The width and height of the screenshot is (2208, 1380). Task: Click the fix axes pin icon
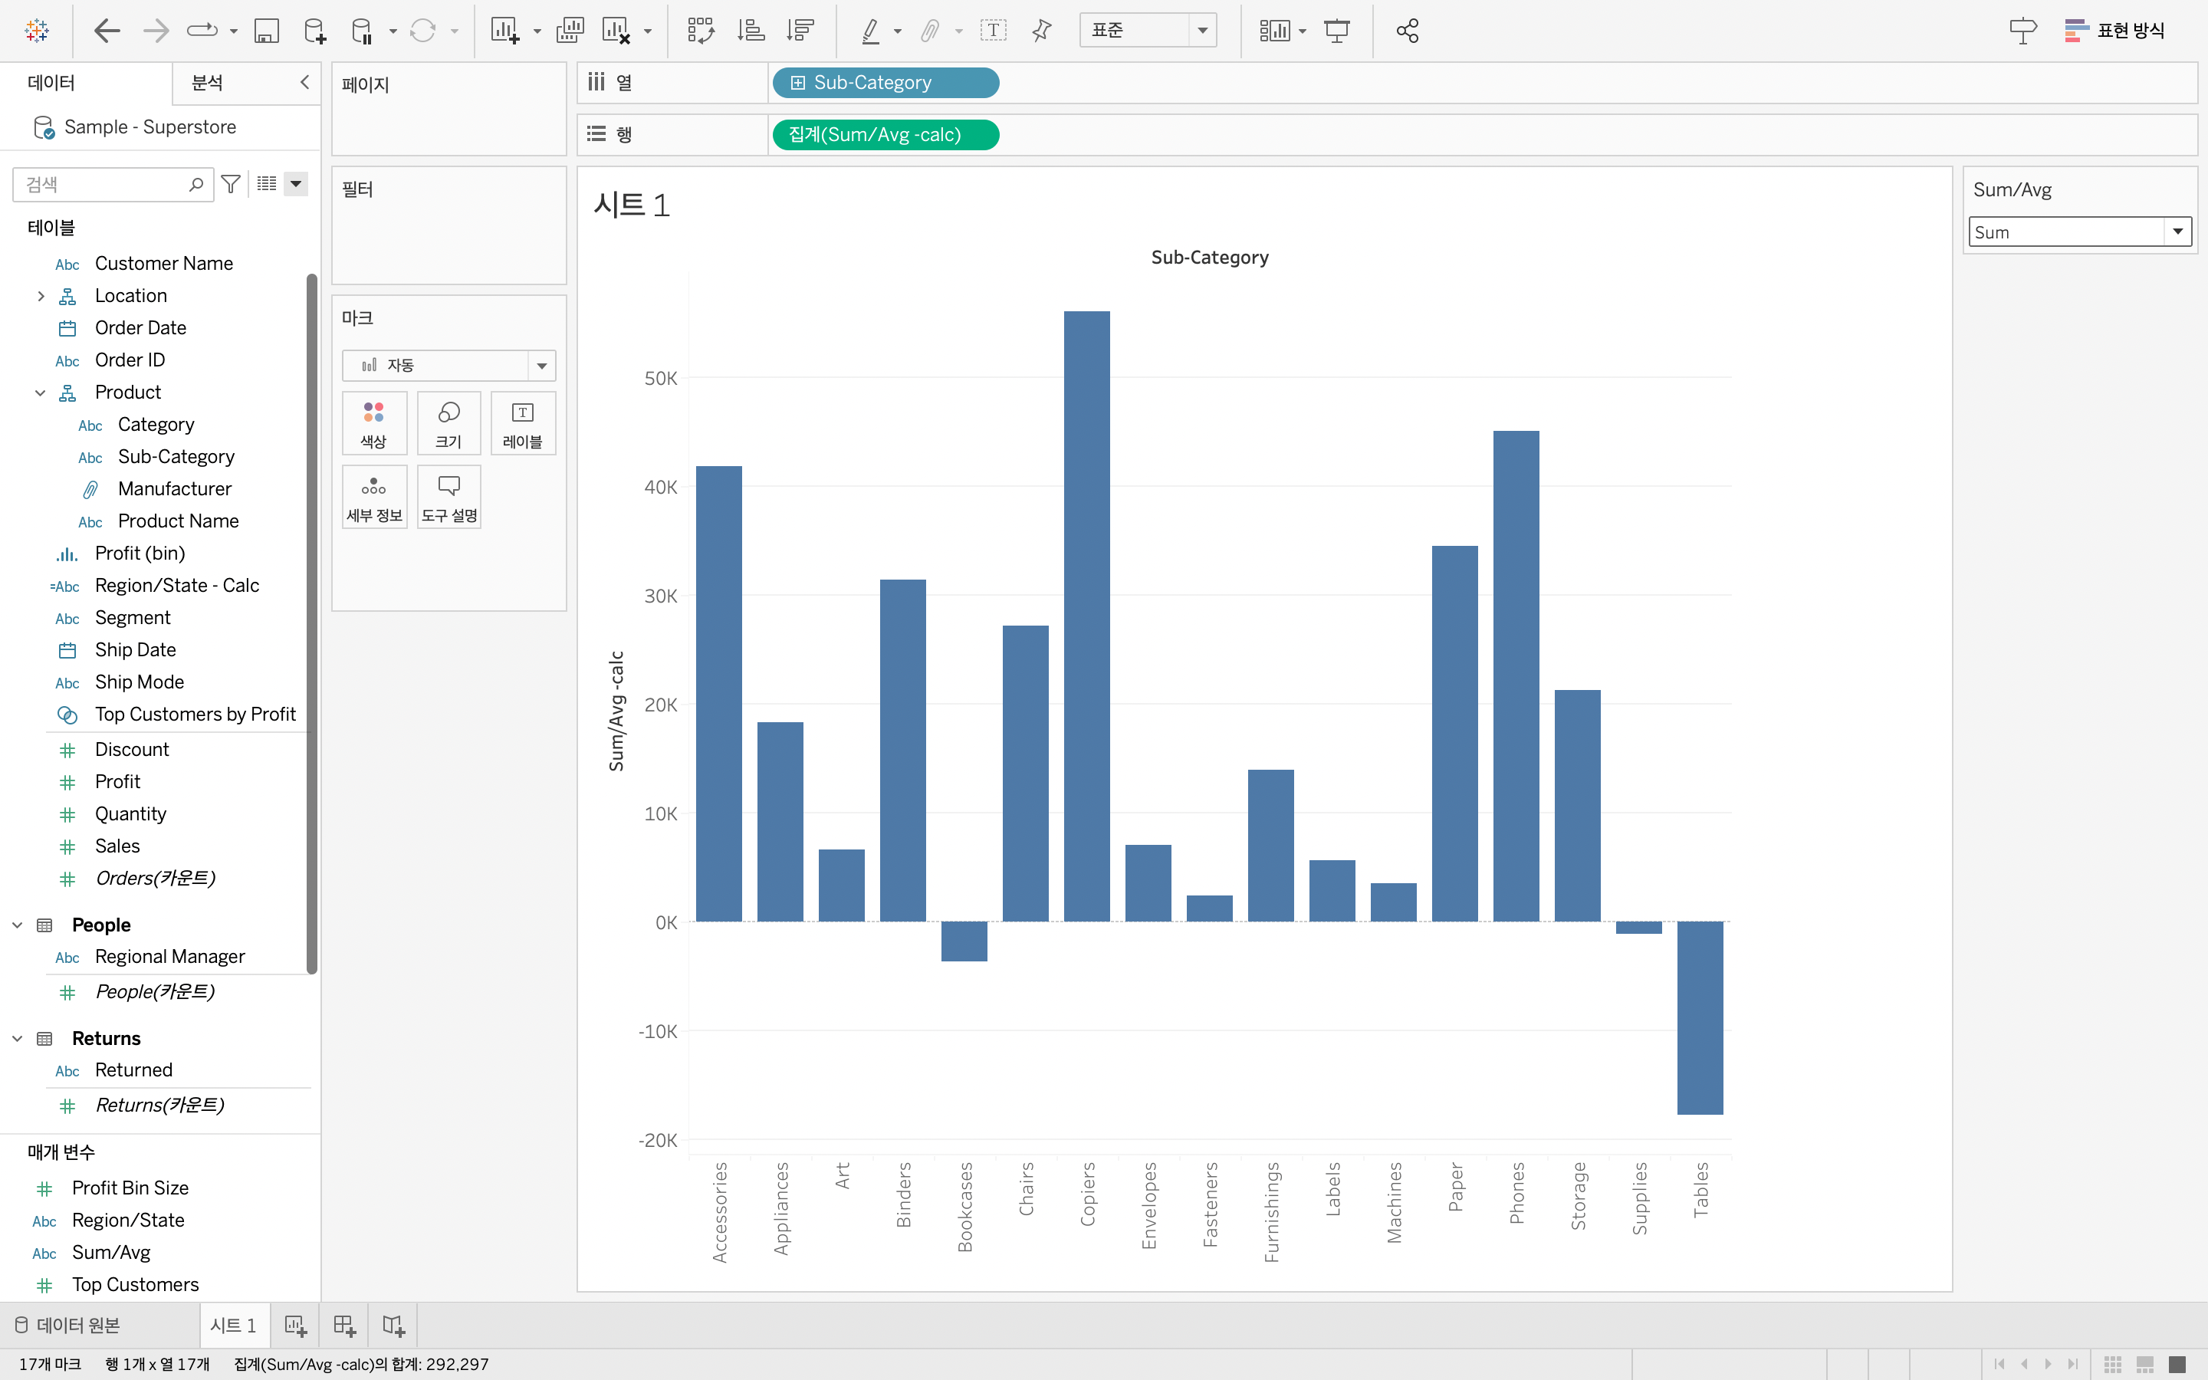1042,31
